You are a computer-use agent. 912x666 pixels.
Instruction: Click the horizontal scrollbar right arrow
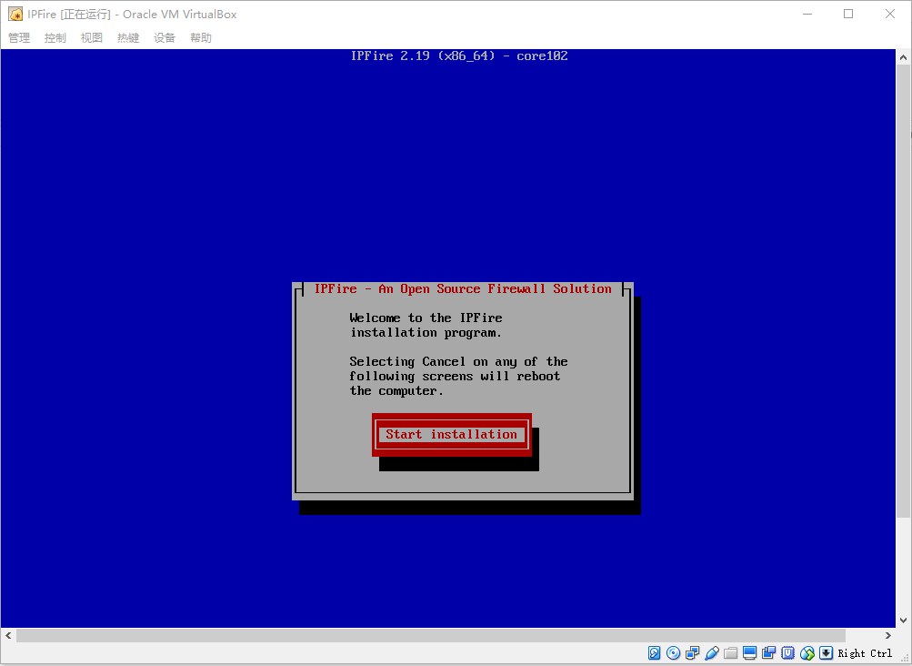click(888, 635)
